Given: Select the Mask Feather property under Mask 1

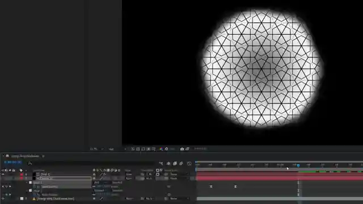Looking at the screenshot, I should [49, 186].
